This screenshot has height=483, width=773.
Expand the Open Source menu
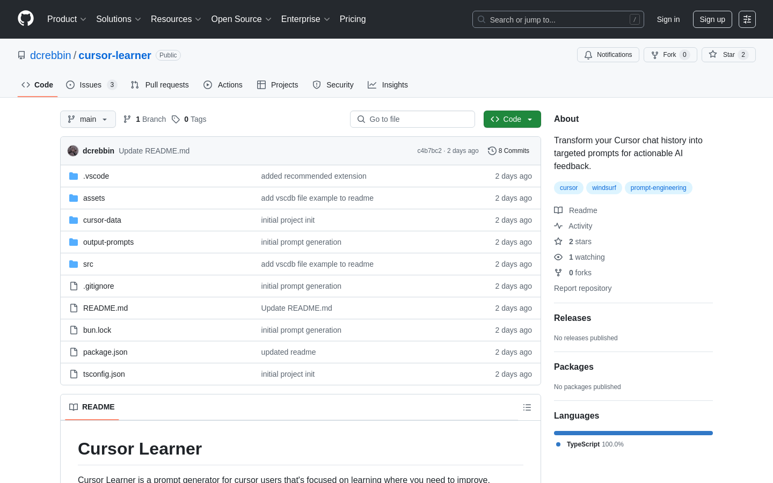[242, 19]
